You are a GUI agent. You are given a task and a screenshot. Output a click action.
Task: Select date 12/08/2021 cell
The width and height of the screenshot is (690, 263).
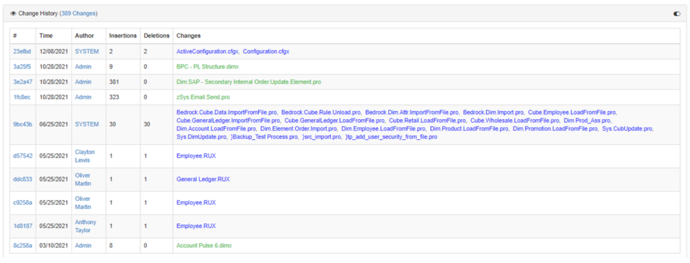pyautogui.click(x=53, y=51)
